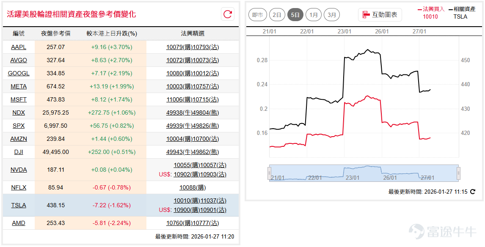
Task: Grab the left handle of range slider
Action: coord(270,173)
